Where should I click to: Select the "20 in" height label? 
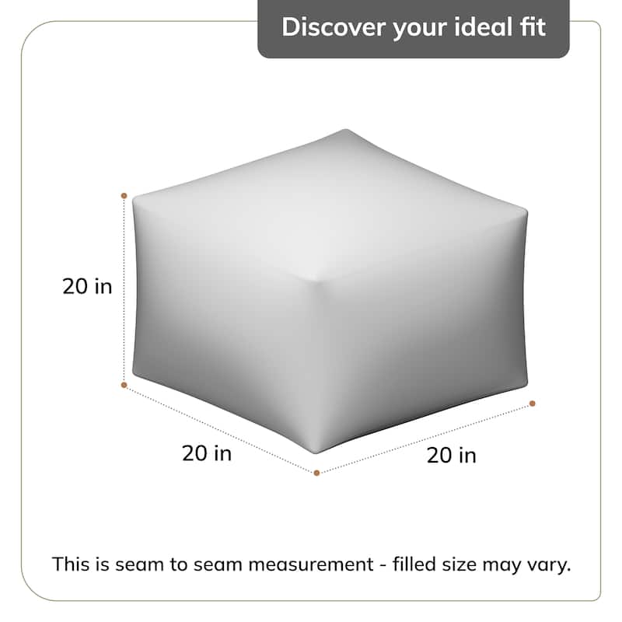point(87,286)
